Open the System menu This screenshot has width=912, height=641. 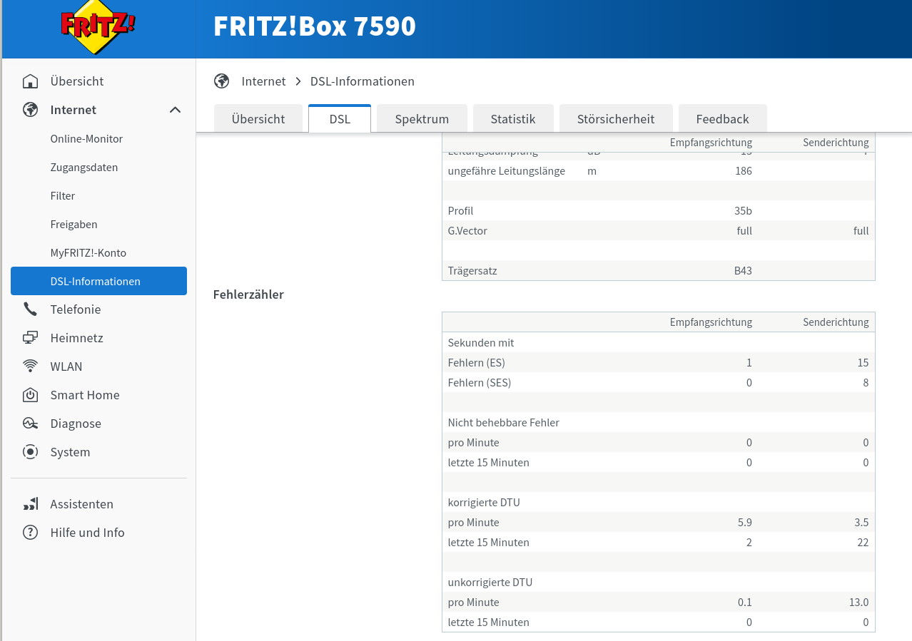[70, 452]
